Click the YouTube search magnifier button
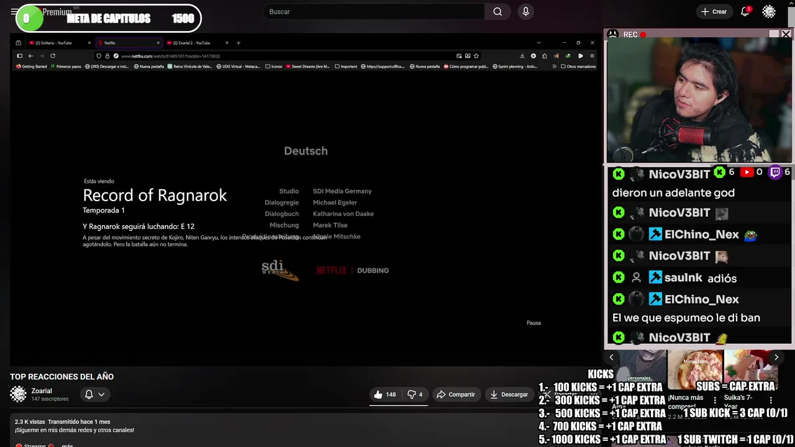Image resolution: width=795 pixels, height=447 pixels. pos(497,12)
